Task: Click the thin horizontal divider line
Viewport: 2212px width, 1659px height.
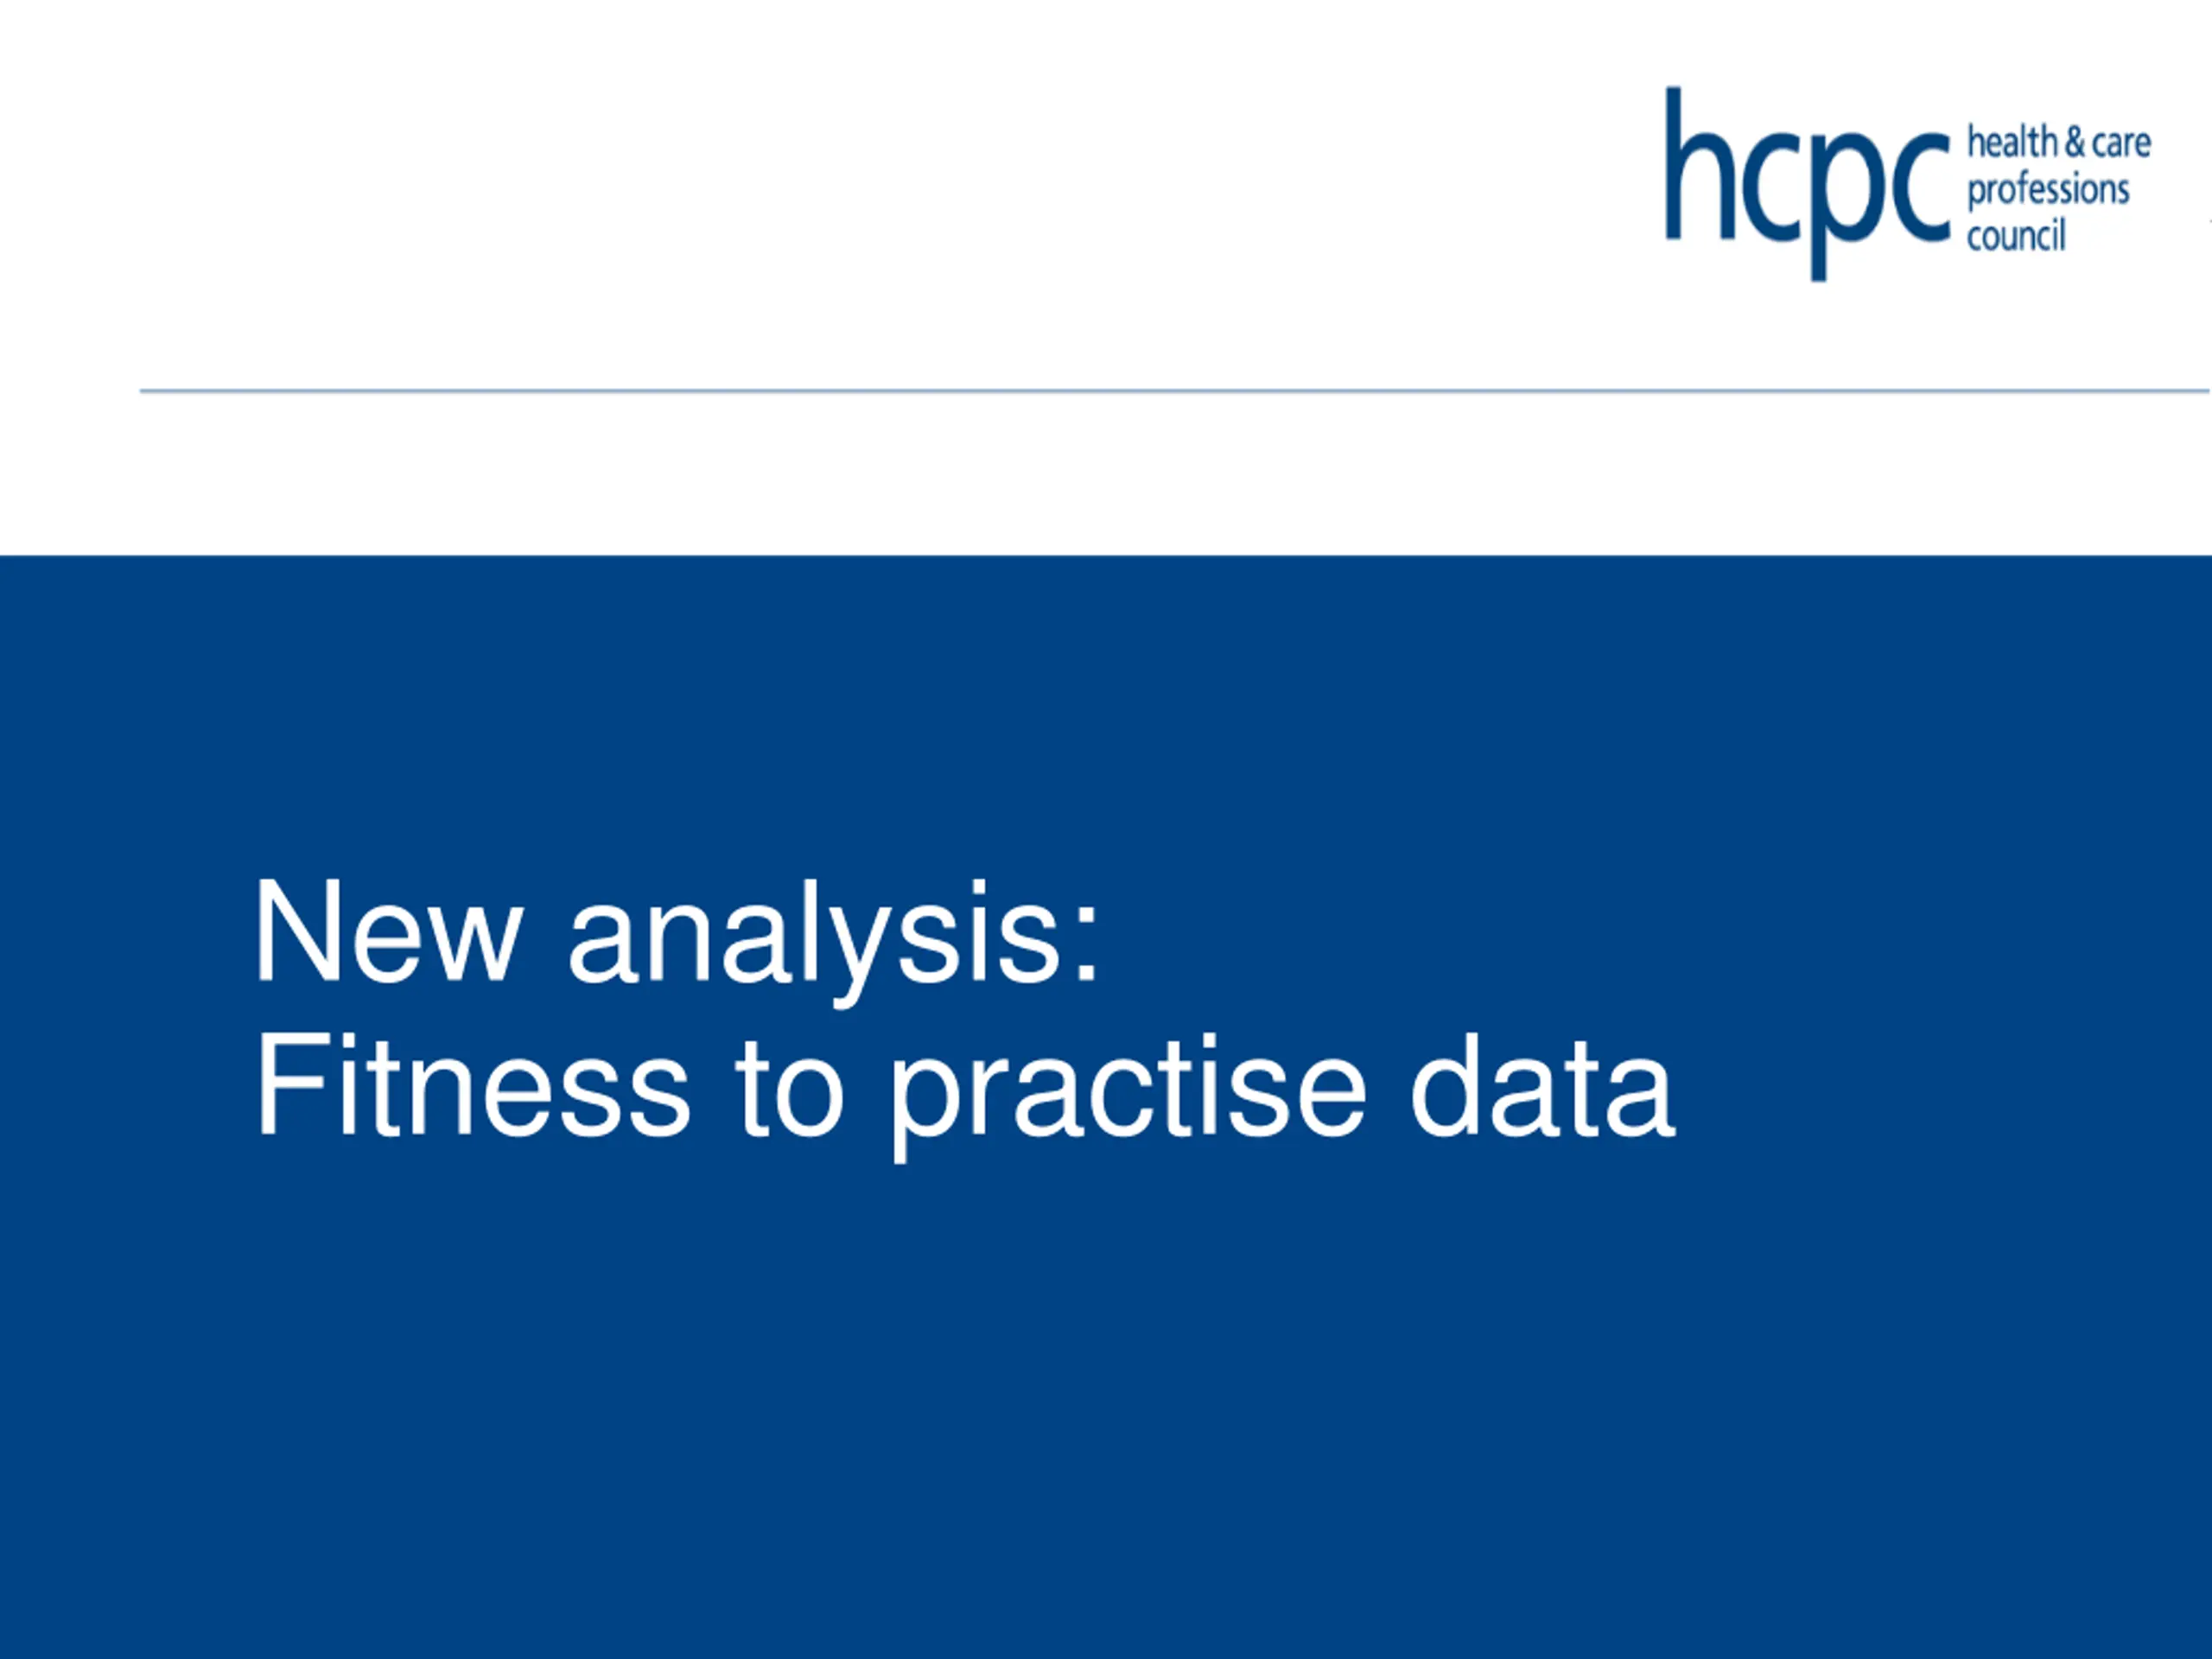Action: pos(1174,390)
